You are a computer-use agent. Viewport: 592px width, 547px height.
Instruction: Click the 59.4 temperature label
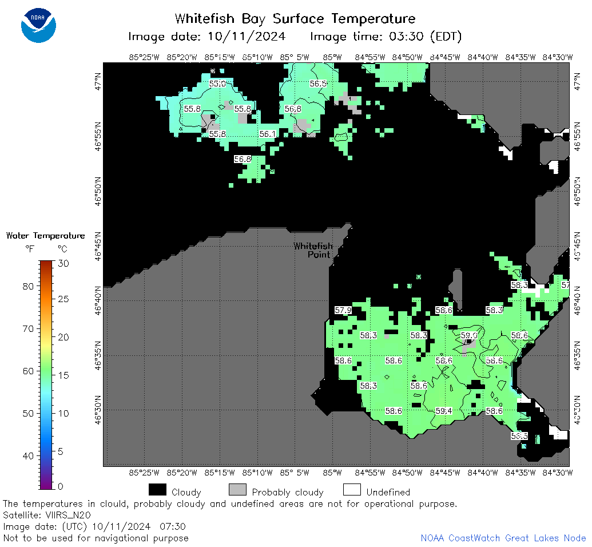coord(444,411)
